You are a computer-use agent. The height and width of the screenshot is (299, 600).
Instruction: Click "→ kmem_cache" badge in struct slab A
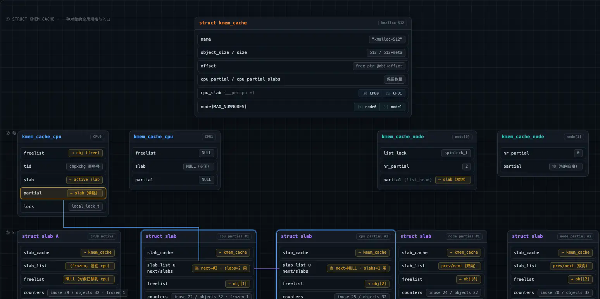(99, 253)
